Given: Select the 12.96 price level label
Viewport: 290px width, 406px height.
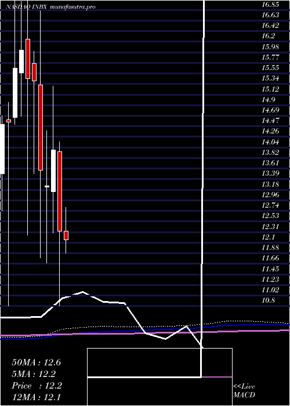Looking at the screenshot, I should [270, 195].
